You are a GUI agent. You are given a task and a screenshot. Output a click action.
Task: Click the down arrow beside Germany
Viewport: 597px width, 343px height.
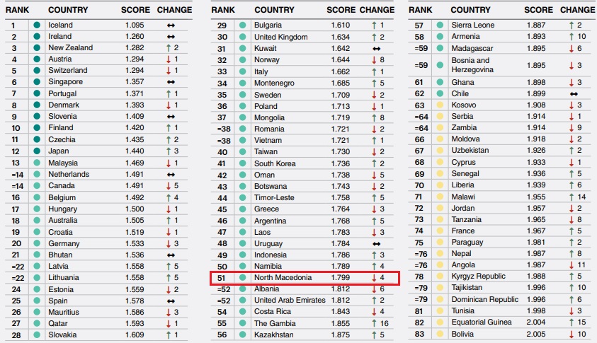(169, 244)
